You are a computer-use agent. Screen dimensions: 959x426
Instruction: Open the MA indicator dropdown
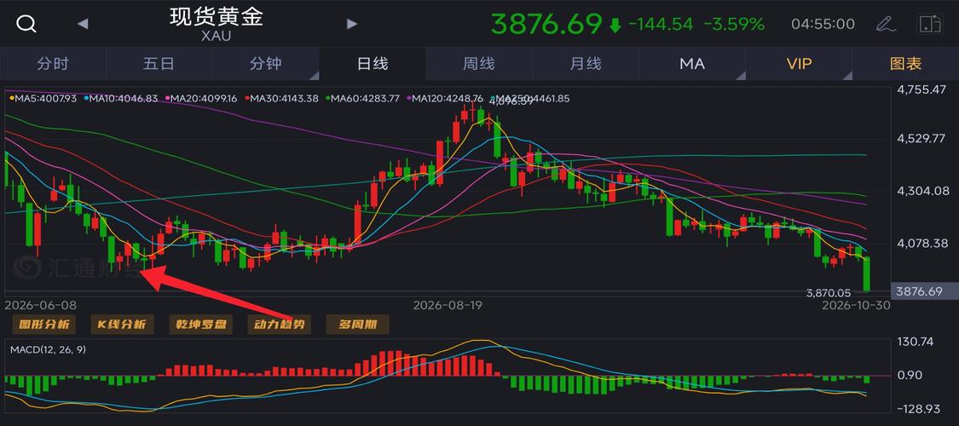click(x=691, y=64)
